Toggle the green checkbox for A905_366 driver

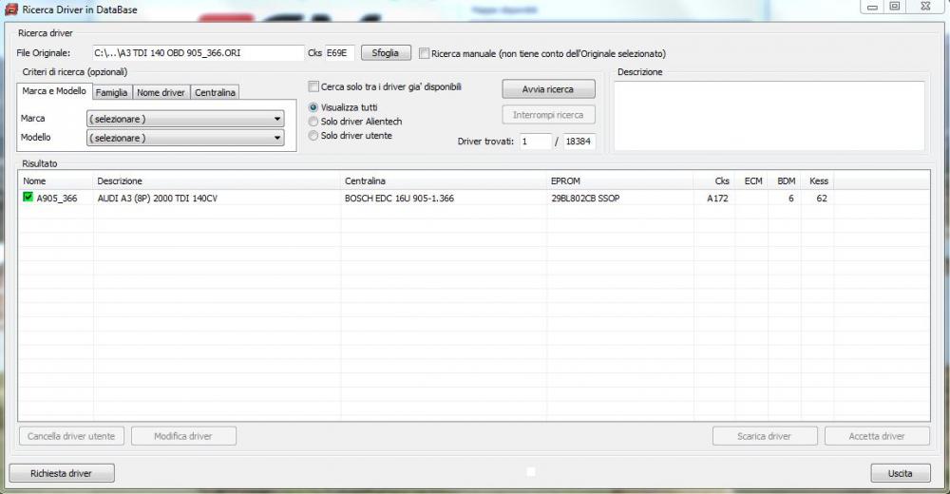28,198
